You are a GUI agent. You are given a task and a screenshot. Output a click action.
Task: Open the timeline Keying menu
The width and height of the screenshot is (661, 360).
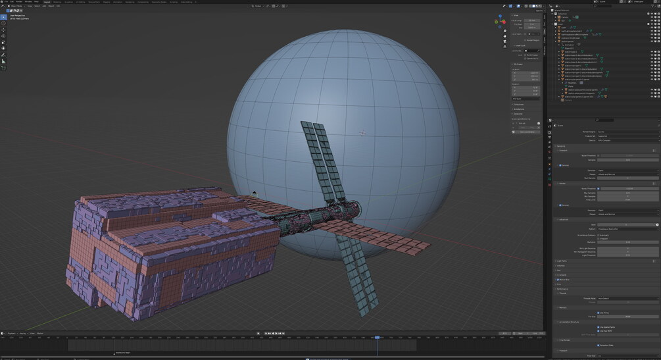click(23, 334)
